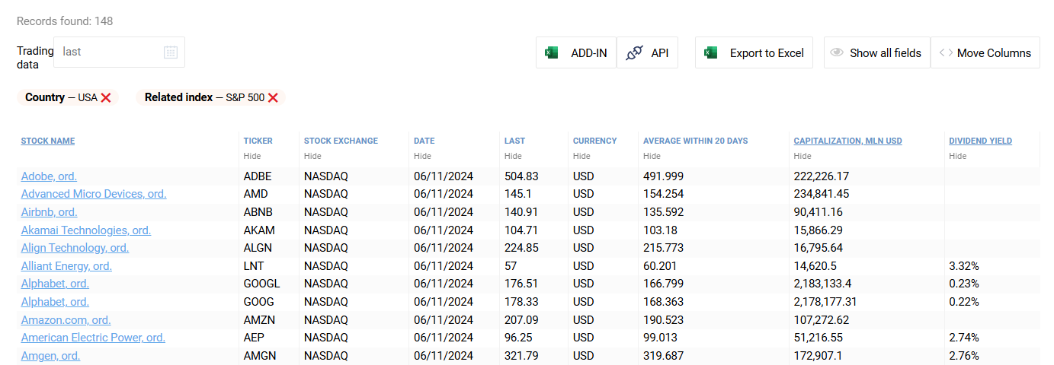Hide the Ticker column
The width and height of the screenshot is (1054, 365).
pos(251,156)
